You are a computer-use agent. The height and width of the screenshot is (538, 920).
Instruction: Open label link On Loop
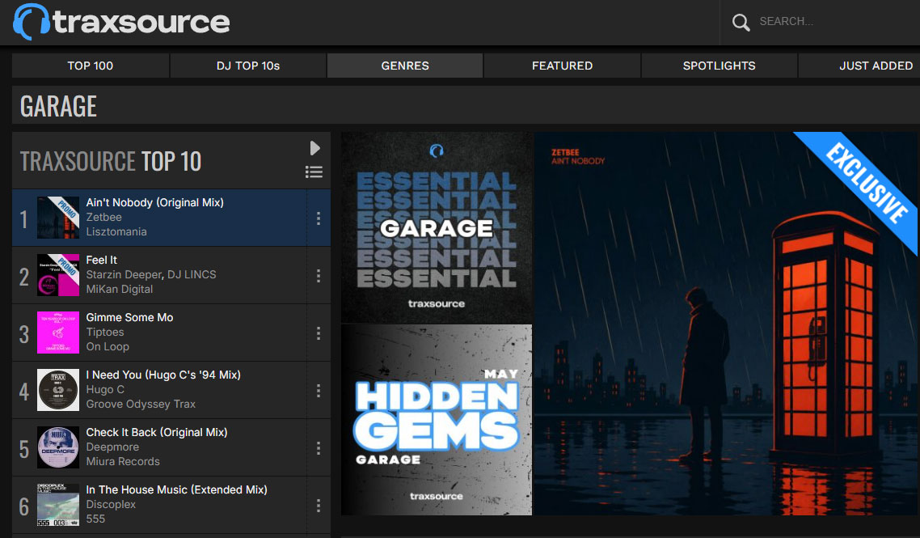pos(108,347)
